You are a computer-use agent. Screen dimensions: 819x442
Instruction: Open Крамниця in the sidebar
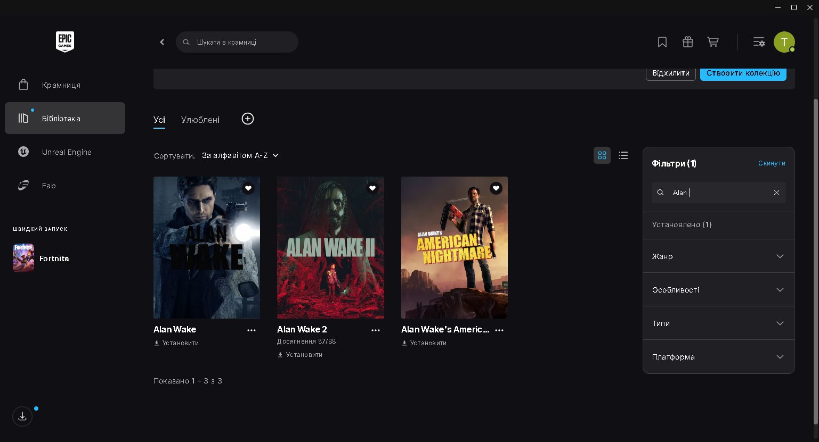(x=65, y=85)
